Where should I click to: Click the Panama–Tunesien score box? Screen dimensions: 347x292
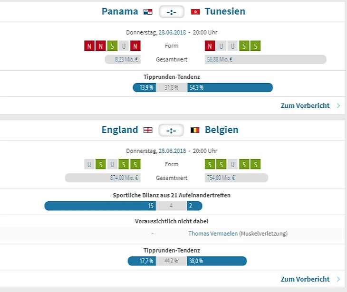click(171, 11)
